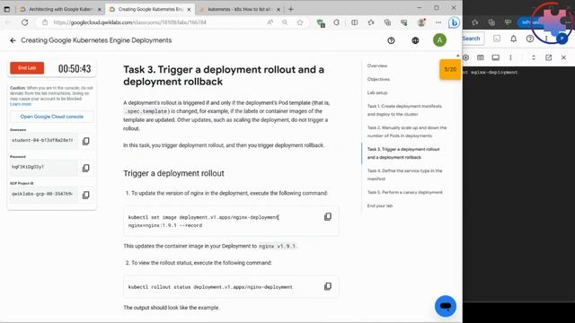Open the zoom magnifier in address bar
The image size is (575, 323).
[x=285, y=22]
